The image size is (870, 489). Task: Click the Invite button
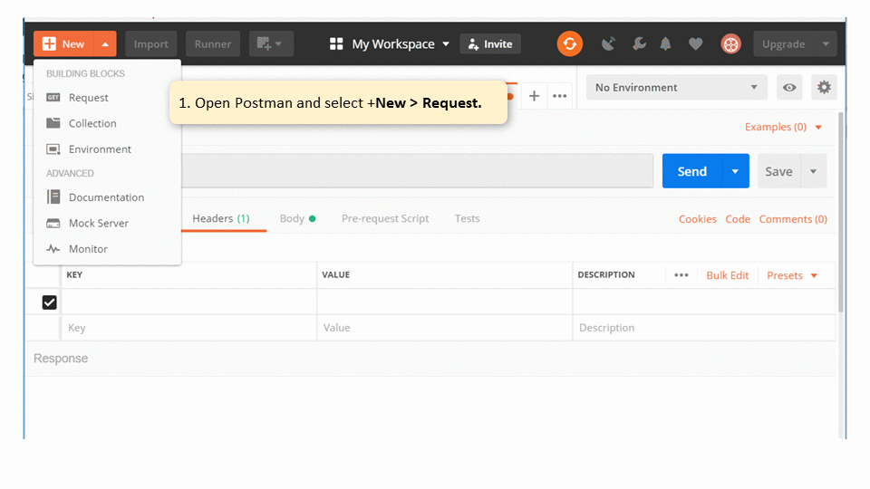click(490, 43)
